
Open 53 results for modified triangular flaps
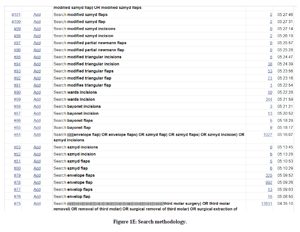point(270,71)
